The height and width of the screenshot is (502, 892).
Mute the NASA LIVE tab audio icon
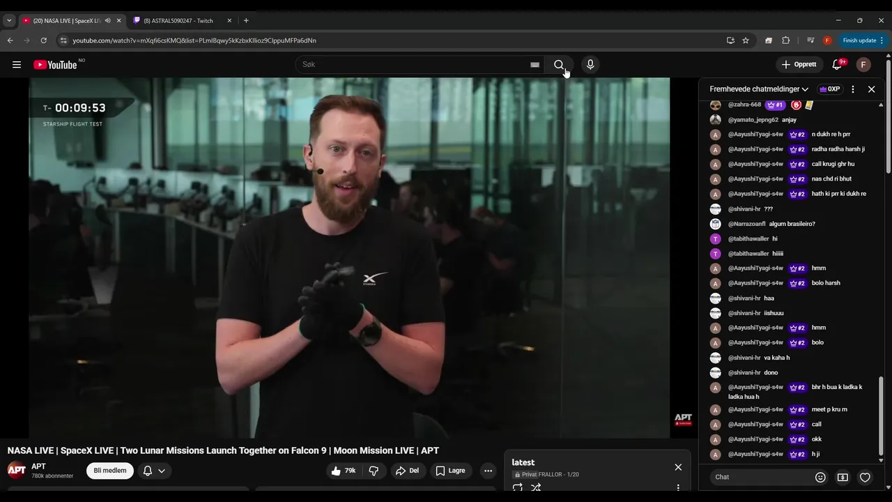click(x=107, y=21)
